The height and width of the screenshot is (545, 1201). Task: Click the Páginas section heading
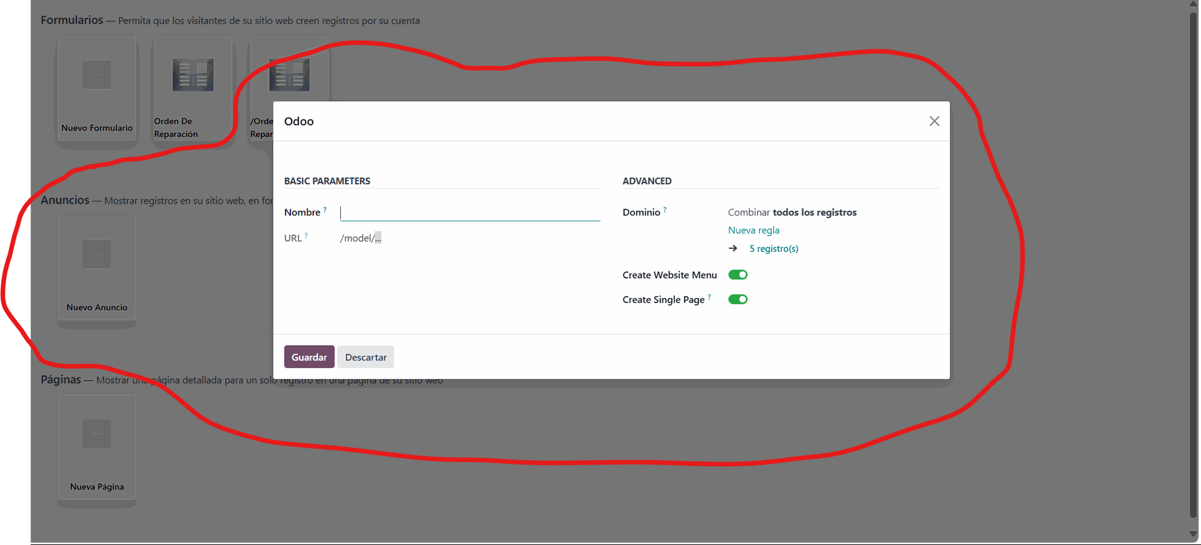tap(61, 379)
